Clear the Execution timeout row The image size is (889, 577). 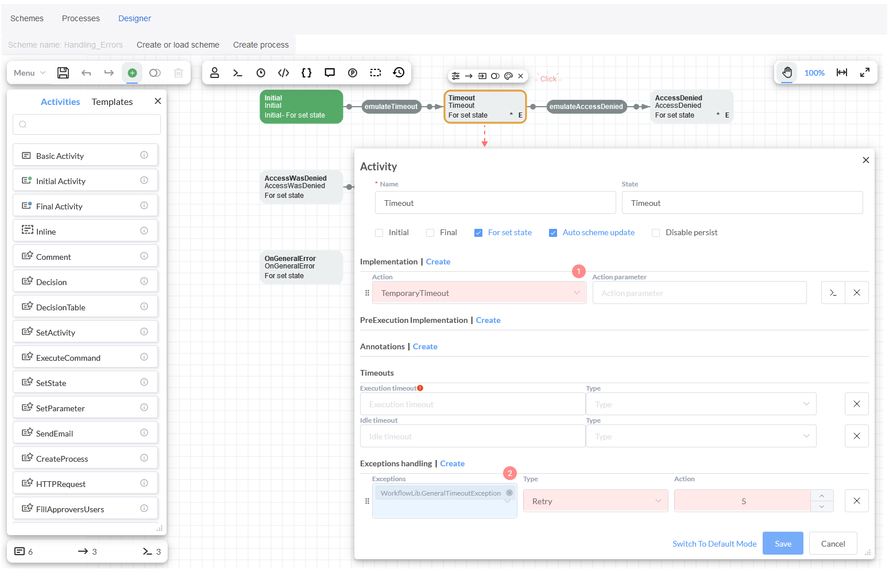857,404
